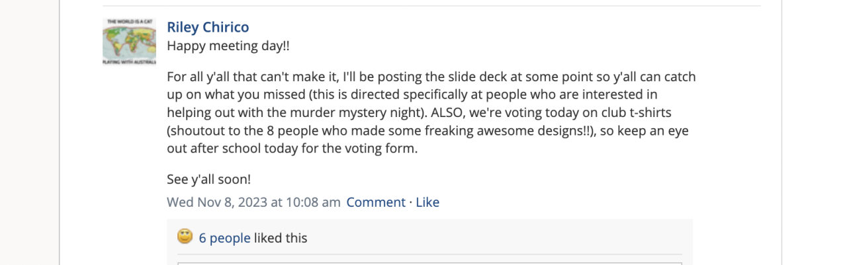
Task: Click the smiley face likes icon
Action: tap(185, 237)
